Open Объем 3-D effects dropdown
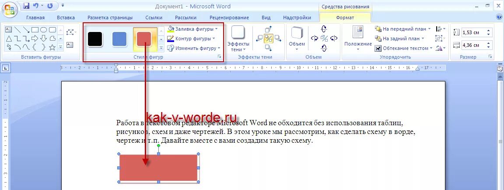 point(297,39)
